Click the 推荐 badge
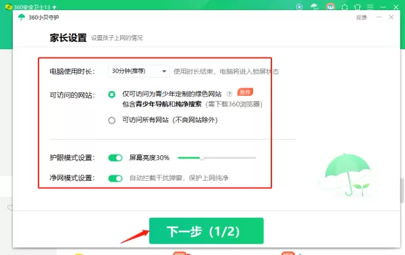The height and width of the screenshot is (255, 405). click(x=245, y=92)
